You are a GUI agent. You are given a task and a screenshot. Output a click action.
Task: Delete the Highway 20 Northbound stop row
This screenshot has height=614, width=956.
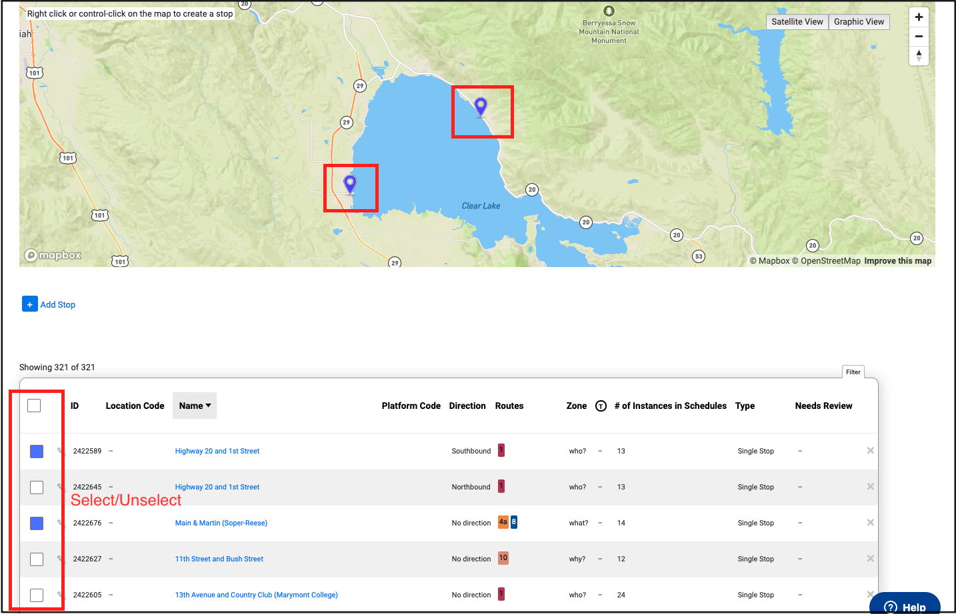tap(870, 487)
